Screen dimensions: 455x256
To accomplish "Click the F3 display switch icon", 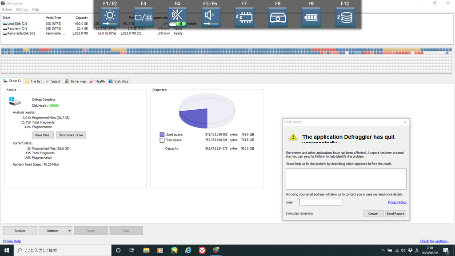I will coord(144,18).
